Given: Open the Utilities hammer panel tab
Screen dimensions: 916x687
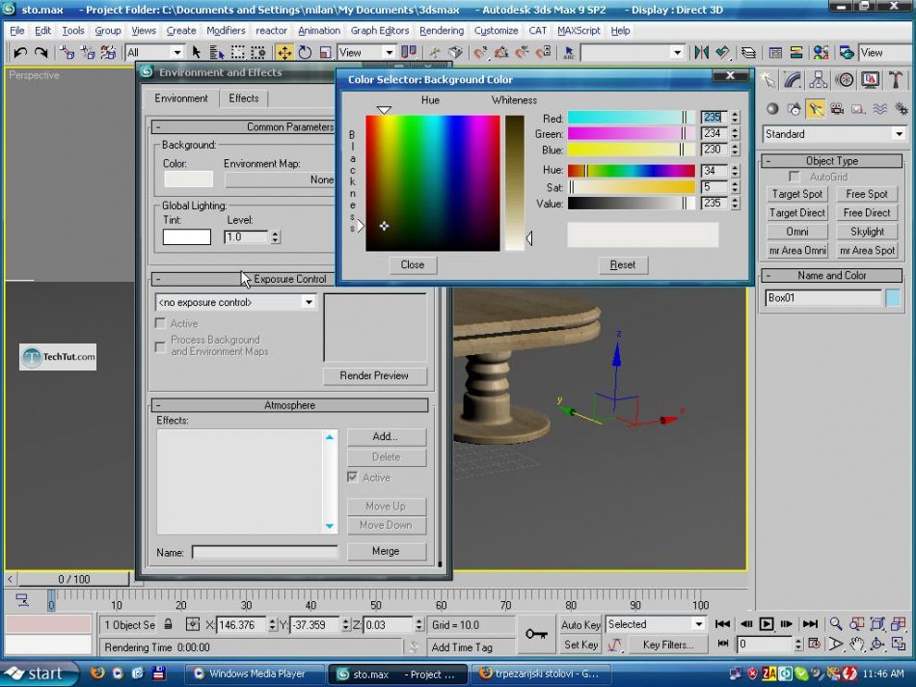Looking at the screenshot, I should tap(896, 80).
